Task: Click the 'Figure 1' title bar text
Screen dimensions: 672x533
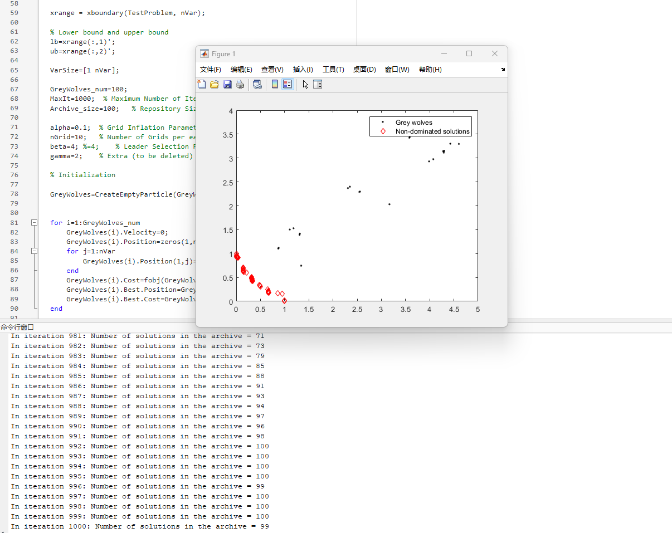Action: pyautogui.click(x=223, y=54)
